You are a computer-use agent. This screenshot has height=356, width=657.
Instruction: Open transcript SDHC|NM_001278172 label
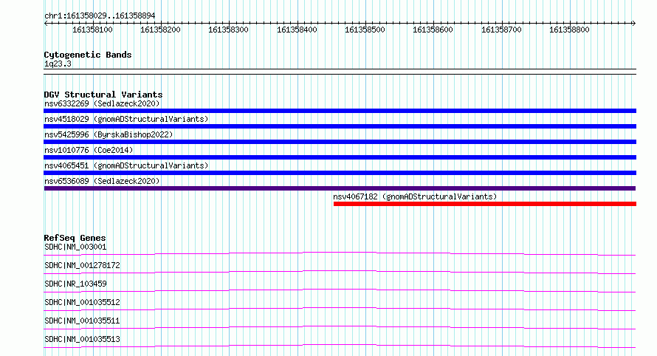click(x=82, y=265)
